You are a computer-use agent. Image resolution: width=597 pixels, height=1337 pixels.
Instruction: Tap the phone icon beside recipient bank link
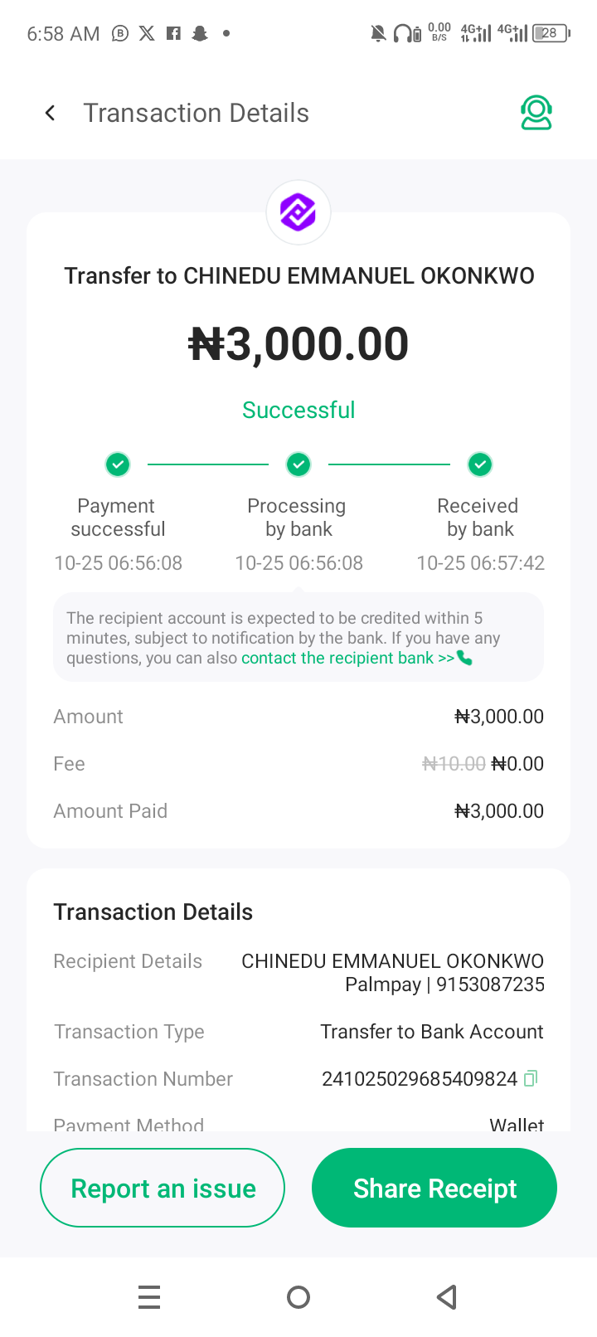point(465,659)
